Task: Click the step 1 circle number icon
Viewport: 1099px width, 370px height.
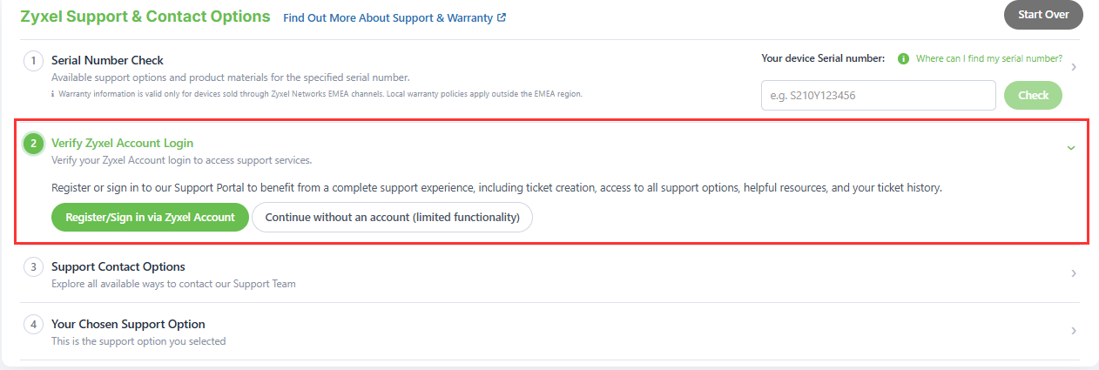Action: tap(33, 61)
